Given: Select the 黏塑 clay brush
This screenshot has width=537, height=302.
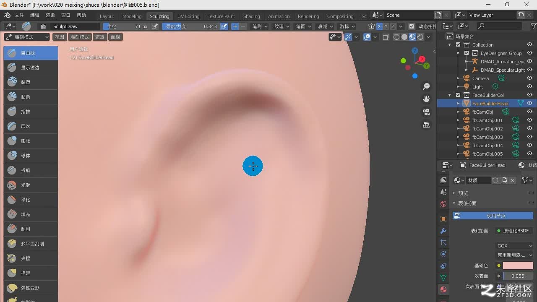Looking at the screenshot, I should coord(31,82).
